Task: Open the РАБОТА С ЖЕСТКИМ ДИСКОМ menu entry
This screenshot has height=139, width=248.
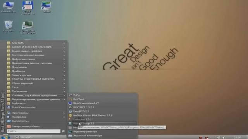Action: click(36, 79)
